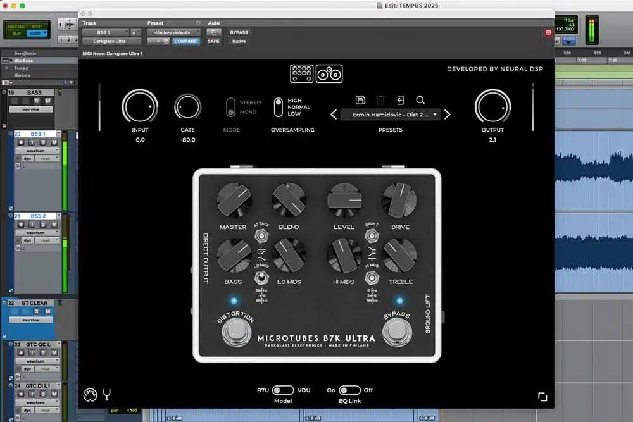
Task: Toggle the B7U/VDU Model switch
Action: 282,390
